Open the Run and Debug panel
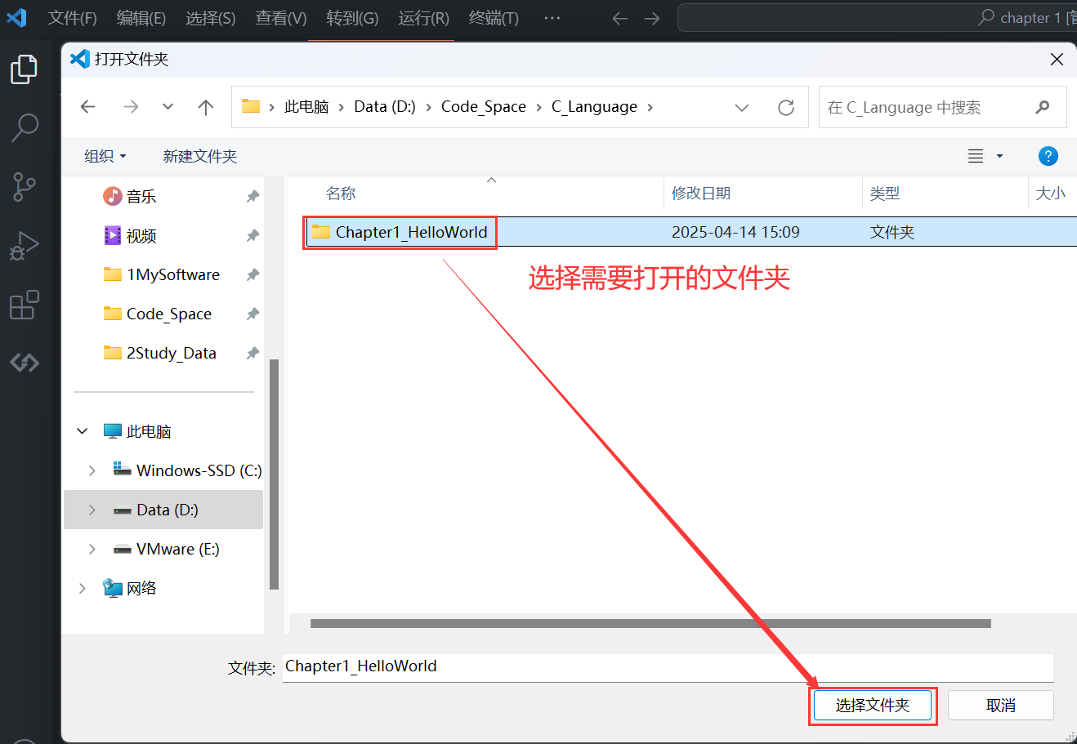Image resolution: width=1077 pixels, height=744 pixels. 24,245
